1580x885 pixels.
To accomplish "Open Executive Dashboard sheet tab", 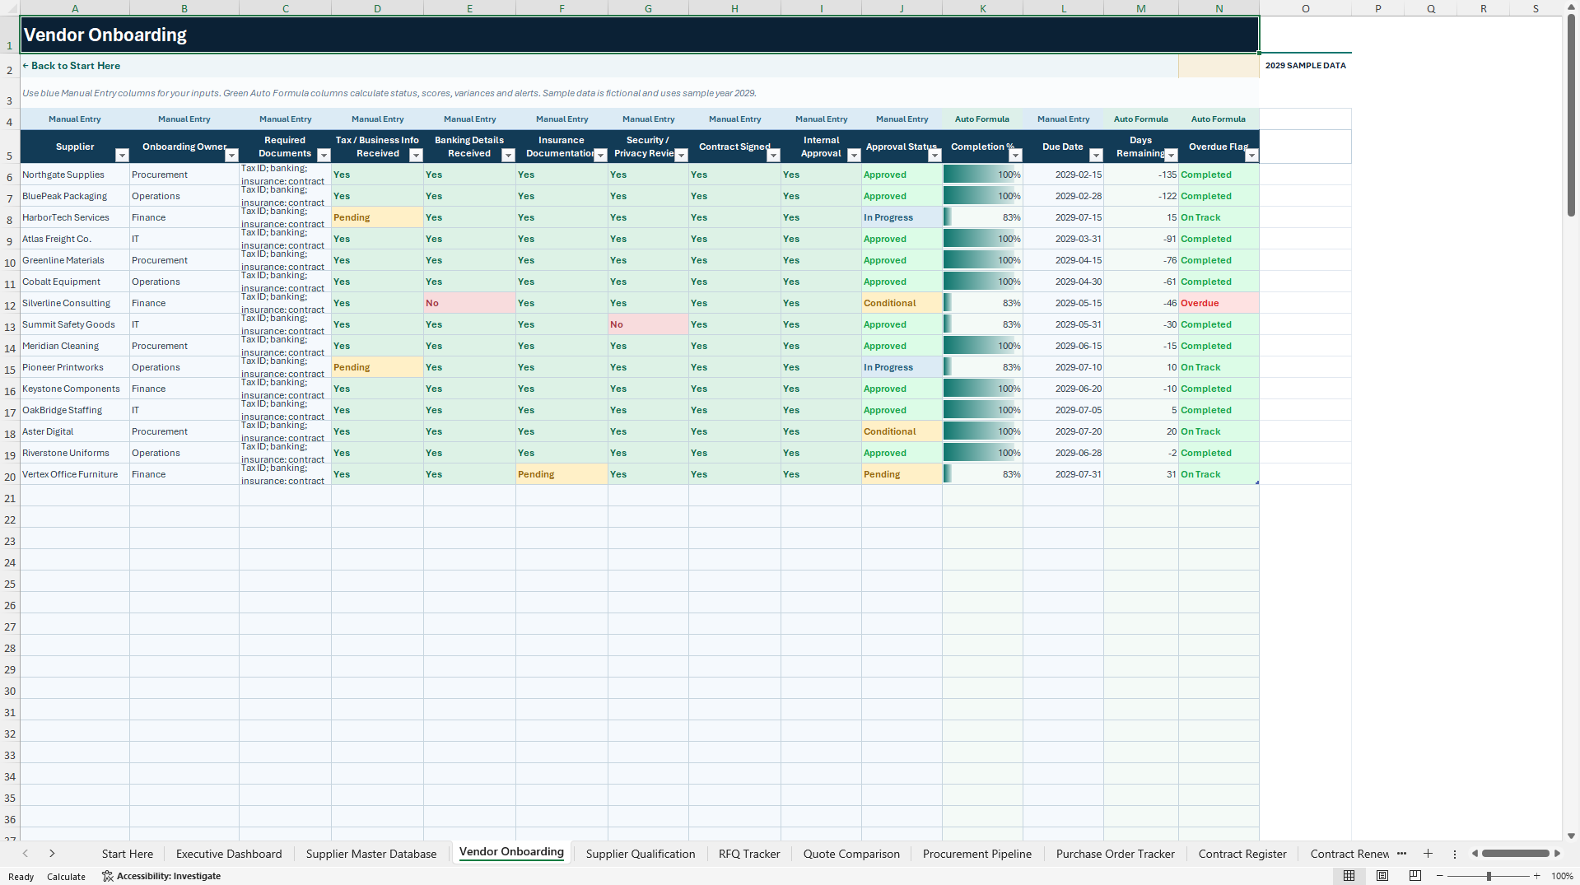I will pyautogui.click(x=229, y=854).
